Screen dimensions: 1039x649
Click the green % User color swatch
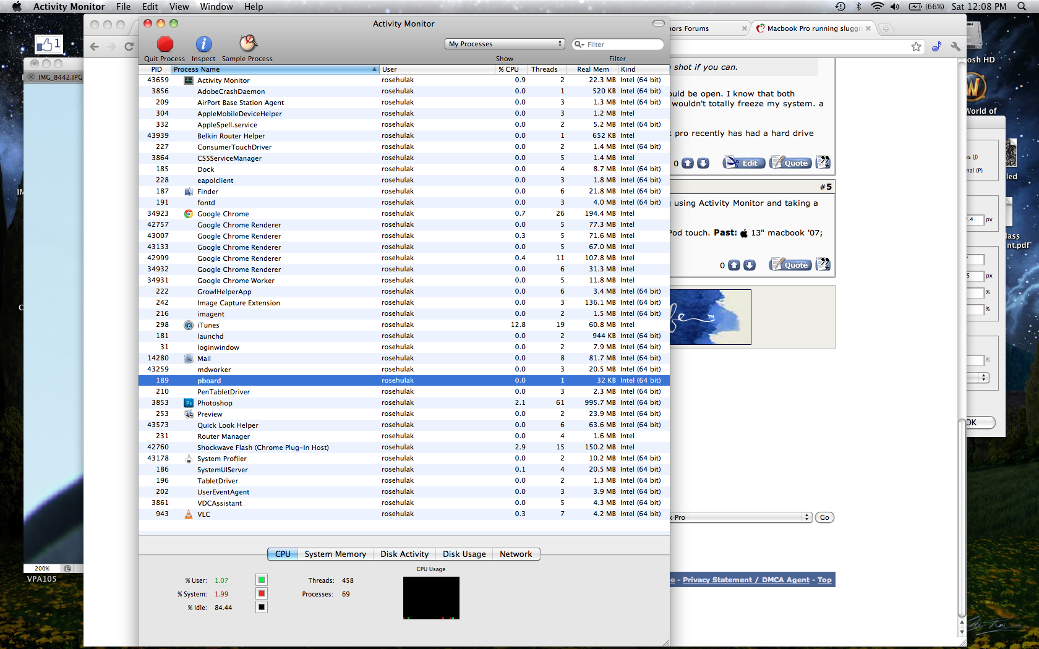pyautogui.click(x=262, y=580)
